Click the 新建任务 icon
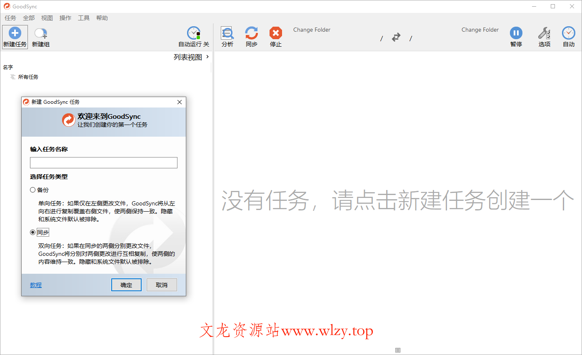 click(x=15, y=36)
